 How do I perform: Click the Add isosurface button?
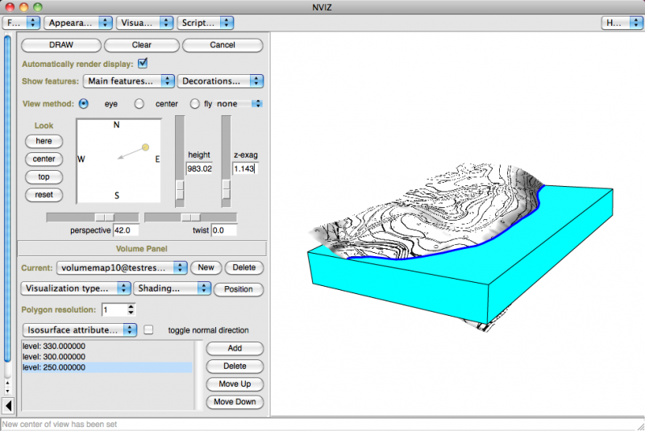pyautogui.click(x=235, y=348)
